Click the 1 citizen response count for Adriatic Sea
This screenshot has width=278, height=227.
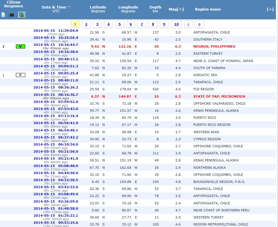pyautogui.click(x=3, y=75)
